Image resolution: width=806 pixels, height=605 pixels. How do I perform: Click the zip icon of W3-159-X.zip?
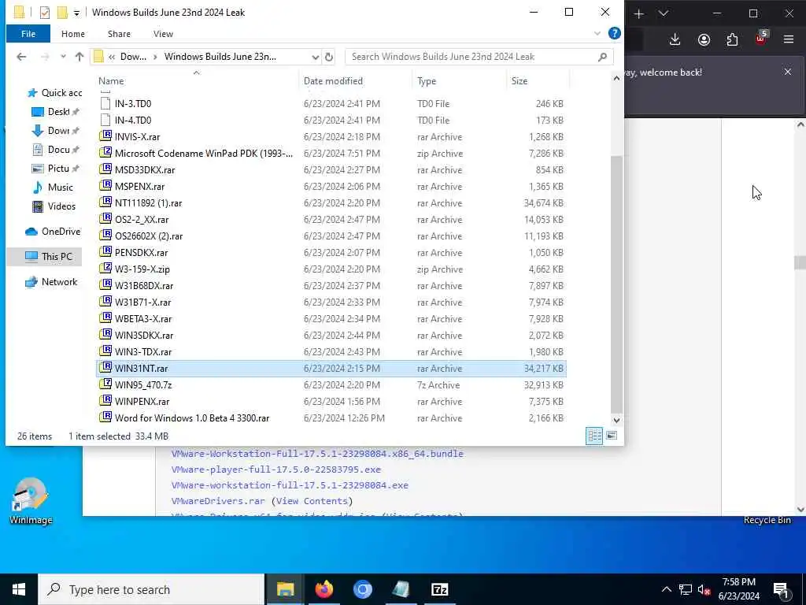tap(105, 269)
